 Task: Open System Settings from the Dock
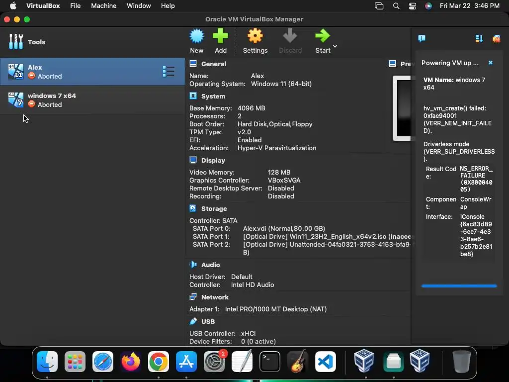click(214, 362)
